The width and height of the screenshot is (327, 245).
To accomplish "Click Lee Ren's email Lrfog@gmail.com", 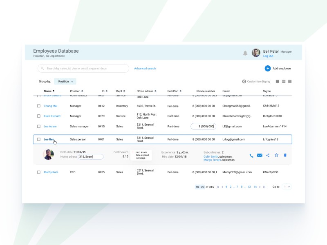I will (x=234, y=139).
